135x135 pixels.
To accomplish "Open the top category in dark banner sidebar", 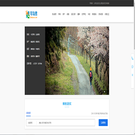I will pos(28,34).
